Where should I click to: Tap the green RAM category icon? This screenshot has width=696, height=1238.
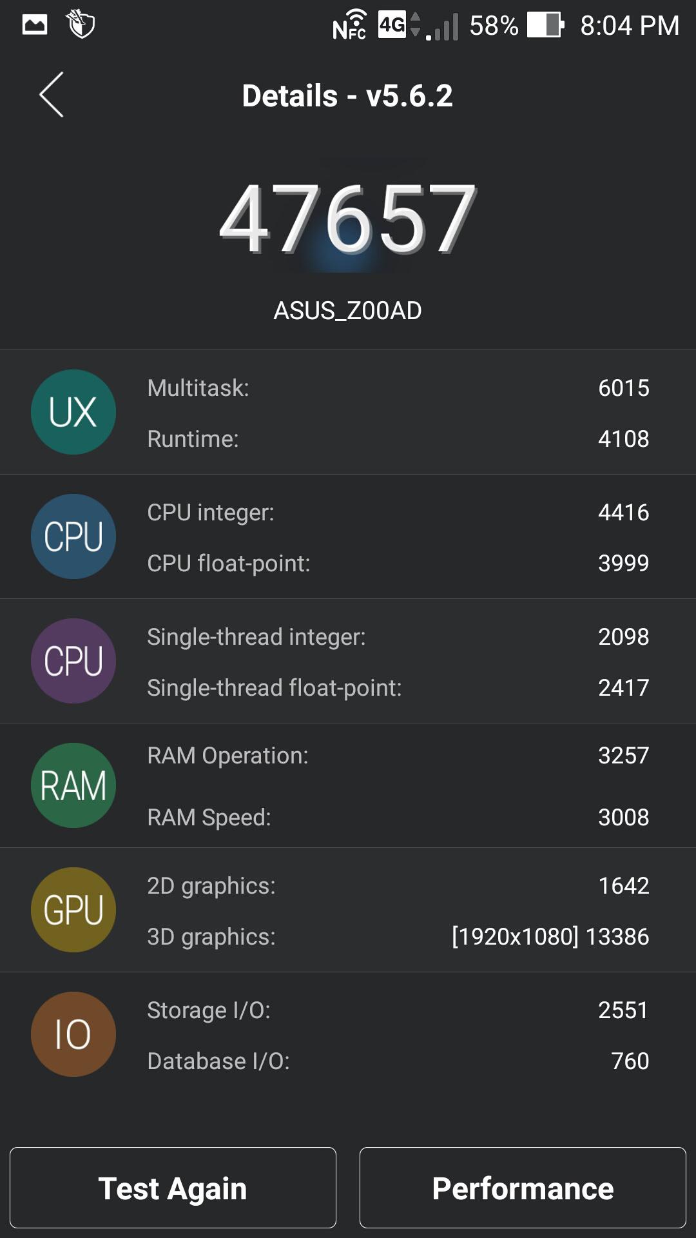coord(73,785)
